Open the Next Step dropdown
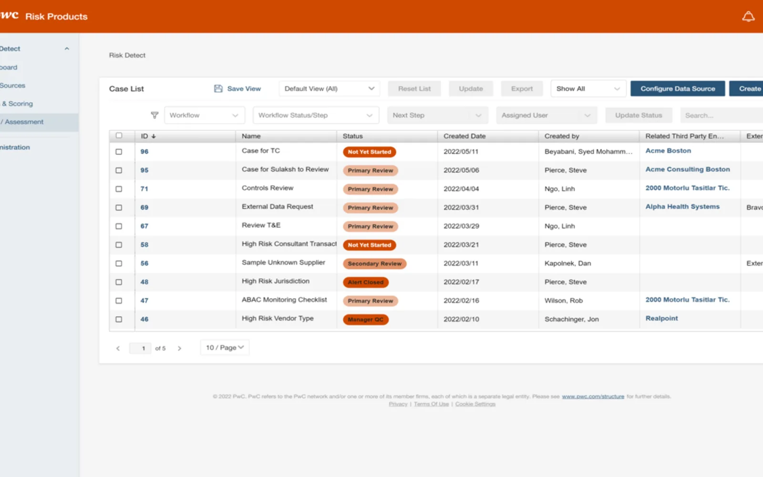Screen dimensions: 763x477 [437, 115]
